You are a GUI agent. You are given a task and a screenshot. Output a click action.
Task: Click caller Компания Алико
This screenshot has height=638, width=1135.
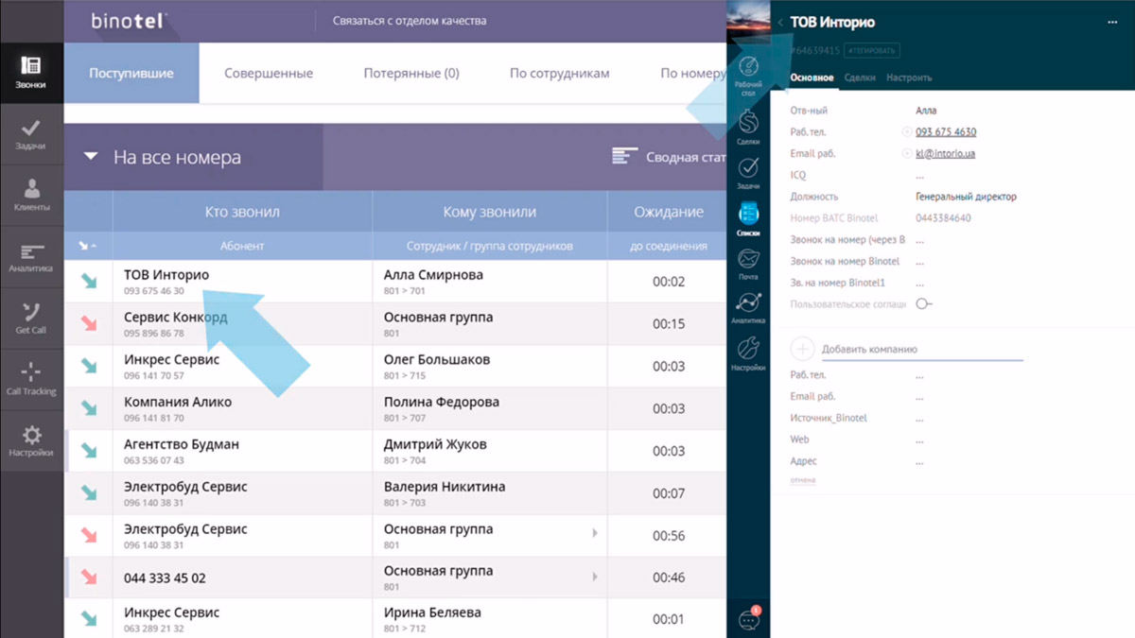click(178, 402)
